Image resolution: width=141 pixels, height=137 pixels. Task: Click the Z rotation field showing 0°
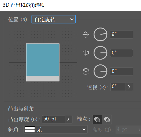(121, 71)
